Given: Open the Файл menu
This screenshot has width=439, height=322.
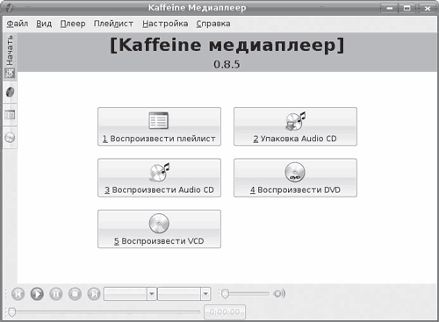Looking at the screenshot, I should (x=18, y=24).
